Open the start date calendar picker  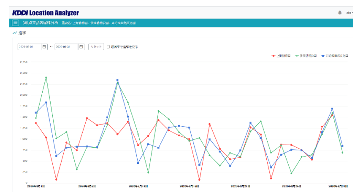click(44, 47)
